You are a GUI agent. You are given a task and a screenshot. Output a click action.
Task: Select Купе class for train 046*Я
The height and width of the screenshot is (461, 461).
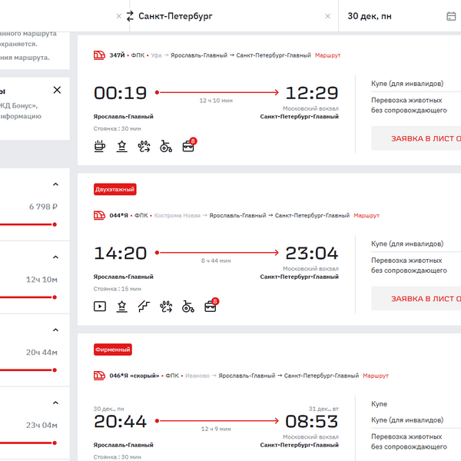379,404
